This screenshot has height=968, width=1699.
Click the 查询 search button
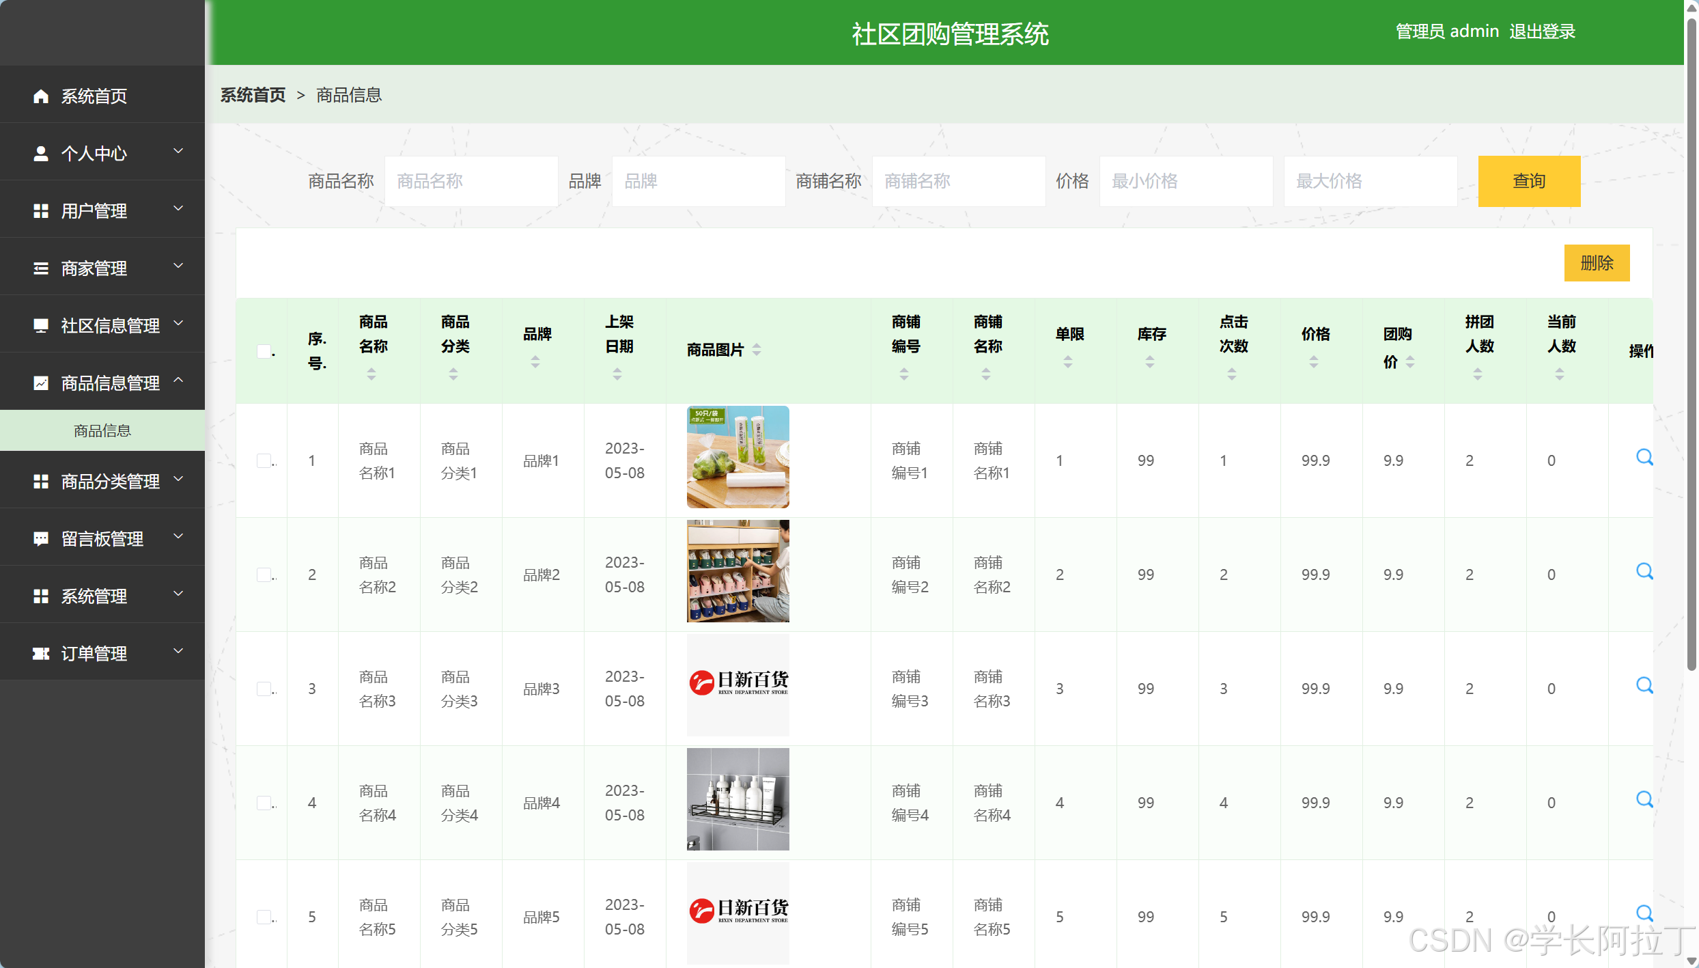[1529, 180]
